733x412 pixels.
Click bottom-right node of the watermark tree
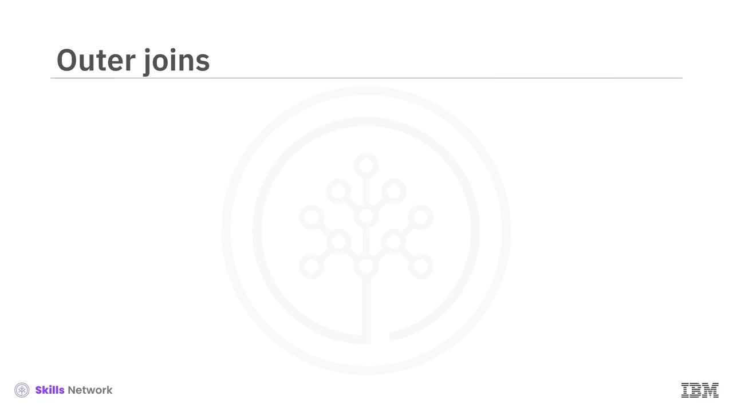421,266
